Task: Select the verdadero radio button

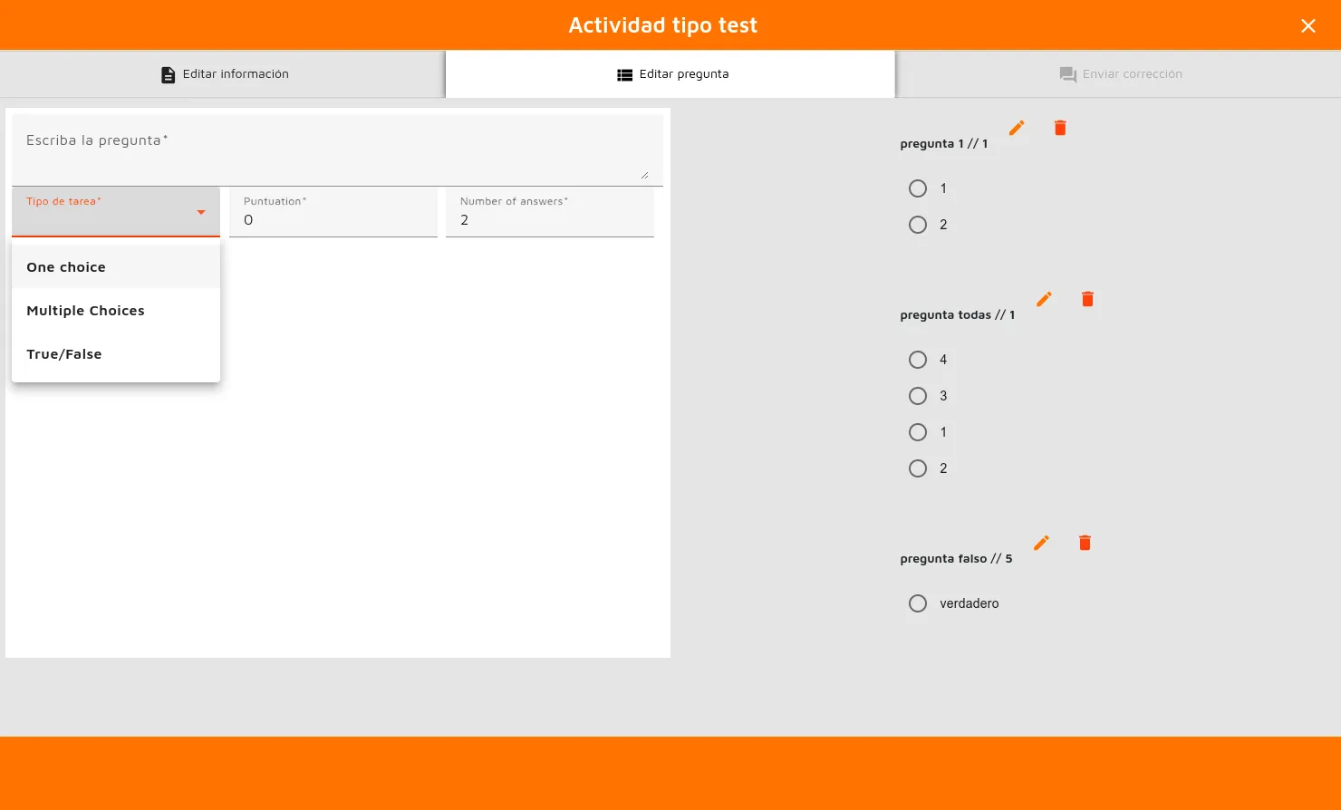Action: [918, 603]
